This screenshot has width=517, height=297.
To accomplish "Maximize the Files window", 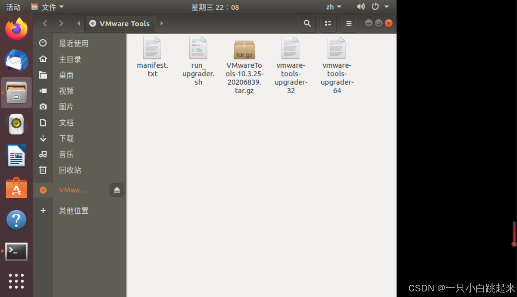I will [x=378, y=23].
